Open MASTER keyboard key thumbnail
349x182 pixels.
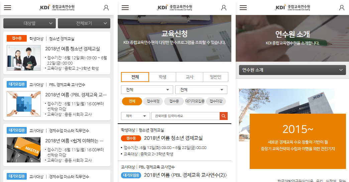pyautogui.click(x=24, y=150)
